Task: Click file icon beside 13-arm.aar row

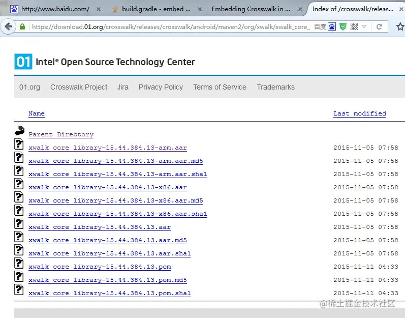Action: [19, 144]
